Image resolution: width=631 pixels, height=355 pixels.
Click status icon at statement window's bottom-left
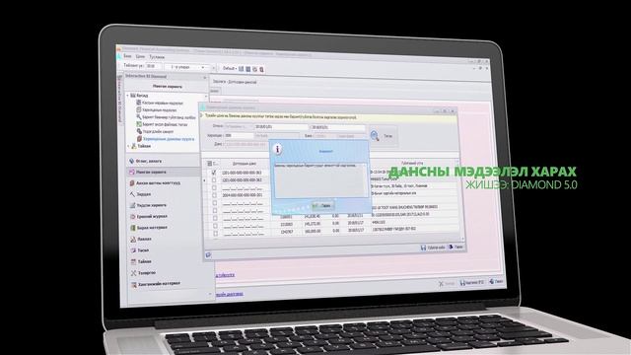point(208,254)
